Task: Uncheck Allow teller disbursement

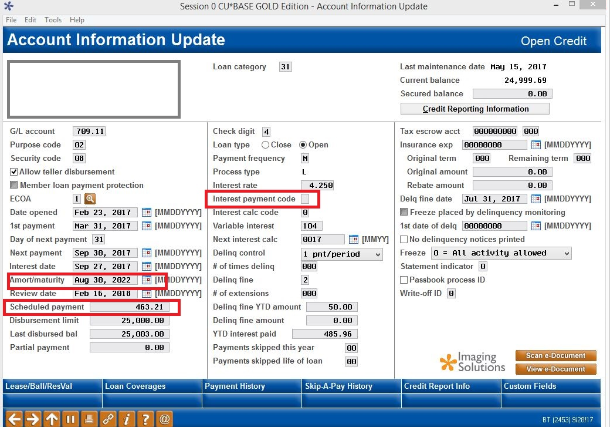Action: pos(14,172)
